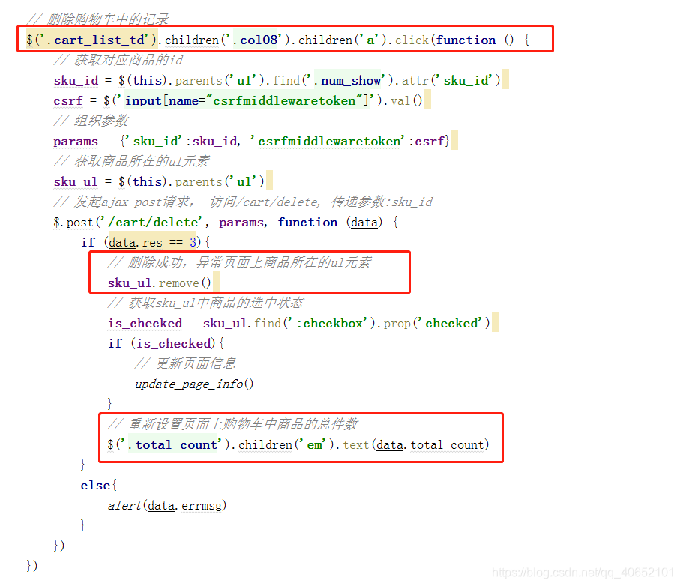Click the '.col08' selector string
This screenshot has width=680, height=586.
coord(258,40)
